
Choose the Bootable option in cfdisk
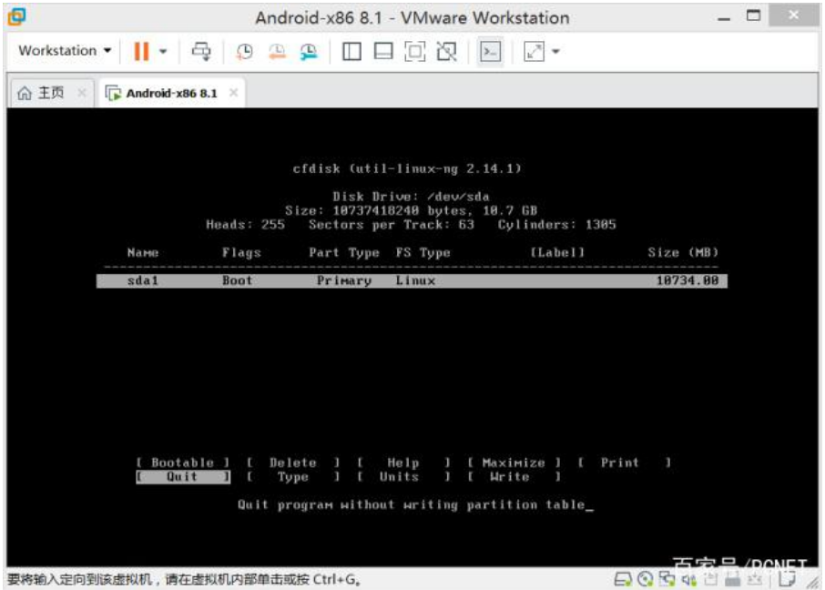(x=182, y=463)
